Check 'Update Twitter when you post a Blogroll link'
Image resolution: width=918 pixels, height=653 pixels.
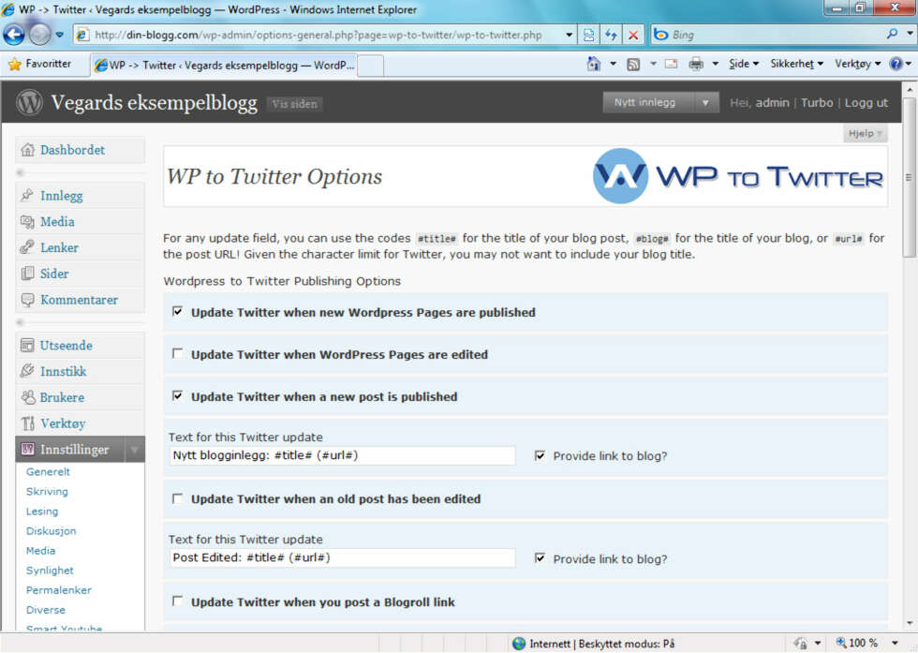[177, 601]
